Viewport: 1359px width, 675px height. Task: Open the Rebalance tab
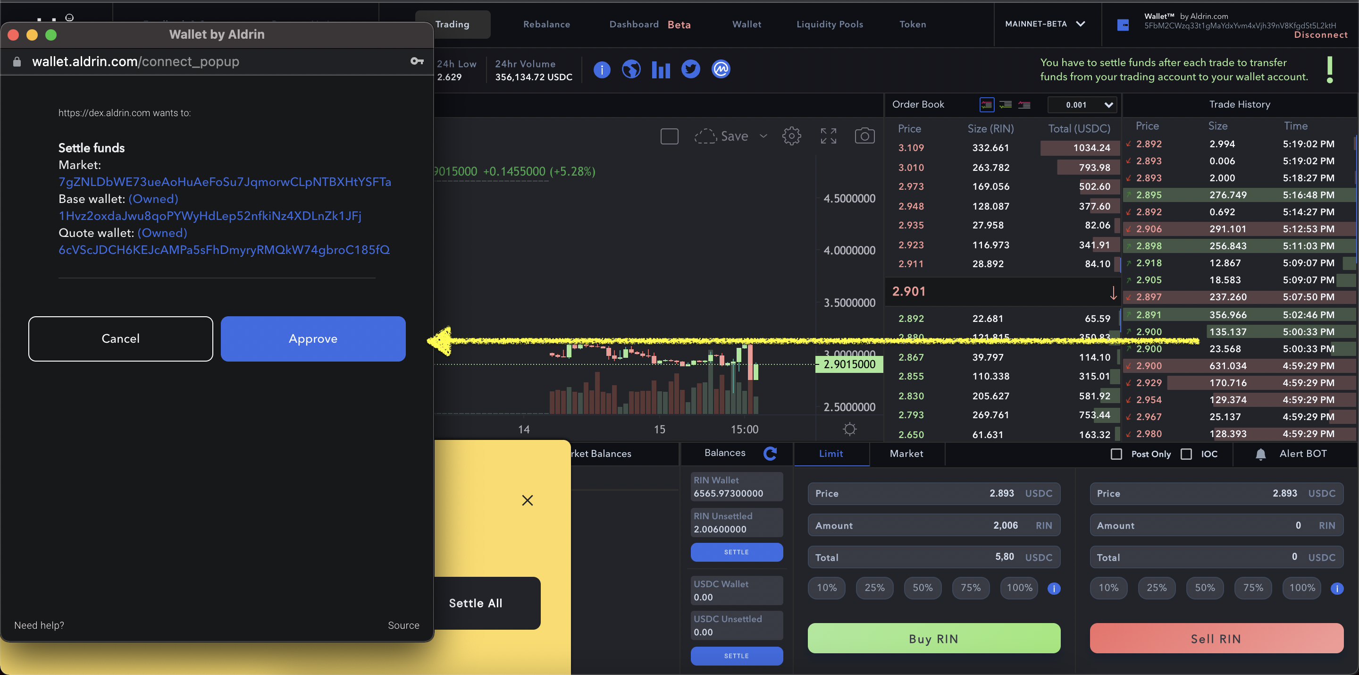pyautogui.click(x=546, y=24)
